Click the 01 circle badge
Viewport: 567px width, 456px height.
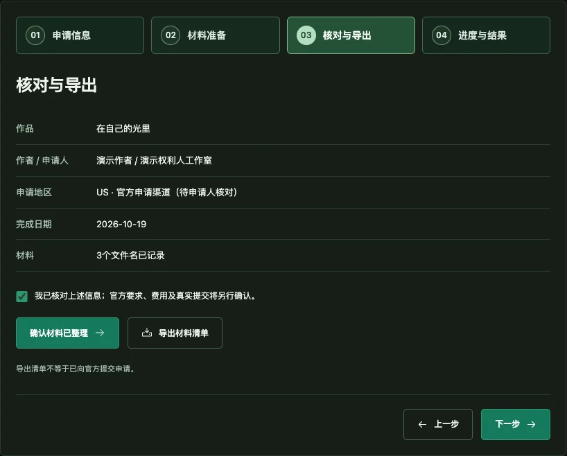tap(35, 35)
